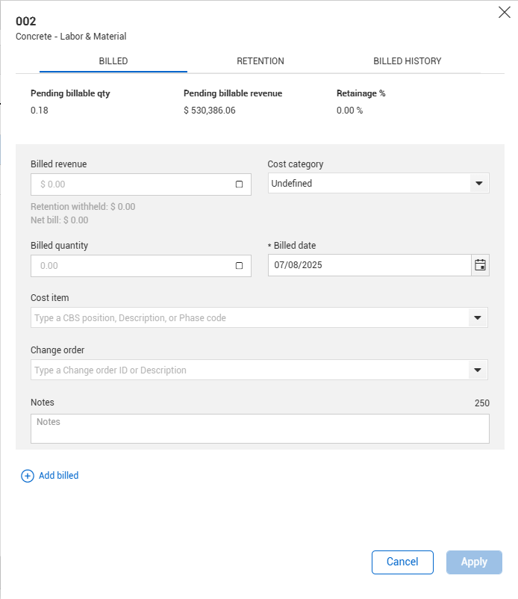Click the small square icon in Billed quantity

(239, 266)
